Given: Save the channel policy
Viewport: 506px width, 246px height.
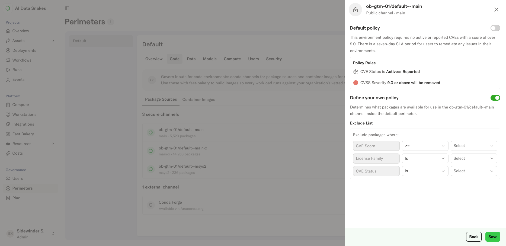Looking at the screenshot, I should pyautogui.click(x=493, y=237).
